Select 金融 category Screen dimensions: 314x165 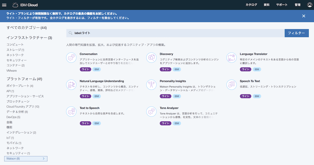point(9,122)
